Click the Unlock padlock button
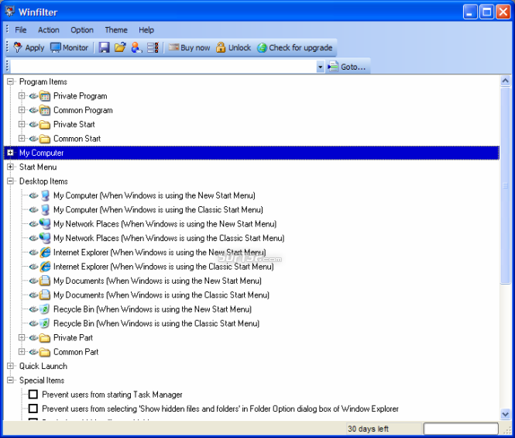The height and width of the screenshot is (438, 515). click(233, 48)
